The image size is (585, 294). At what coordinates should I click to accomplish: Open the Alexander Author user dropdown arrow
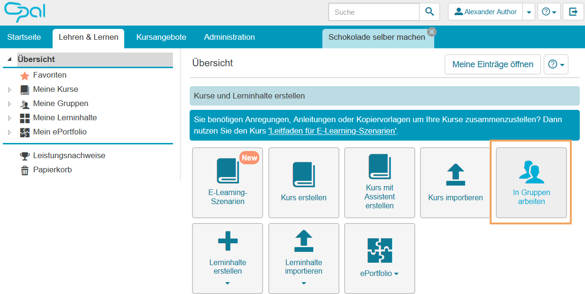529,12
